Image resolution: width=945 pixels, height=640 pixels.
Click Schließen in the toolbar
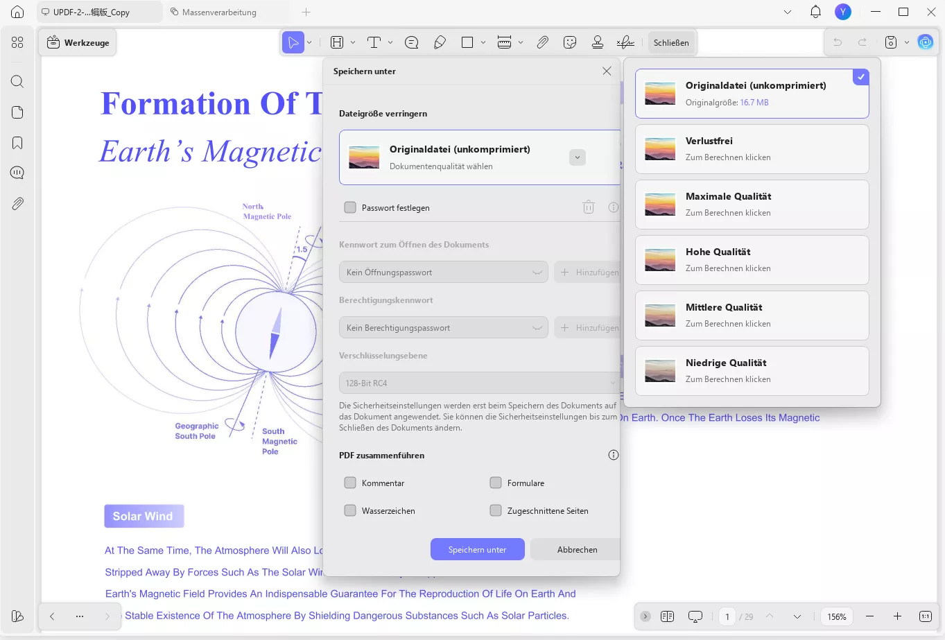[671, 42]
